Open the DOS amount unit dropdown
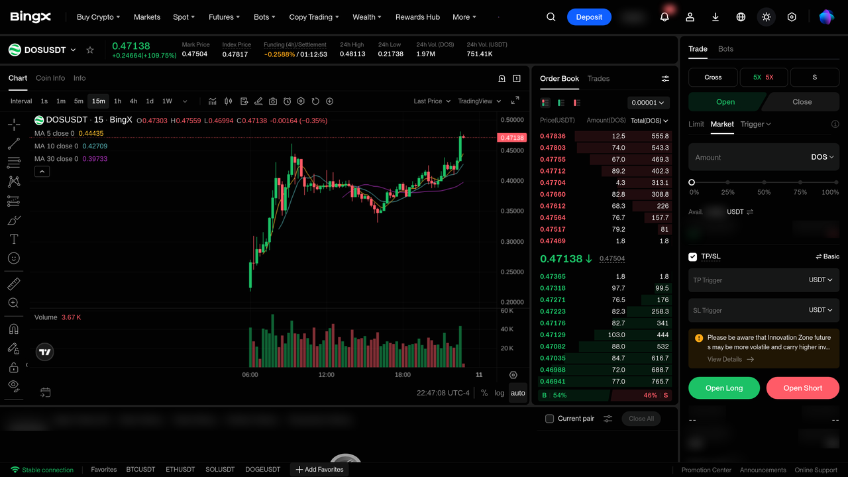Viewport: 848px width, 477px height. pos(822,157)
